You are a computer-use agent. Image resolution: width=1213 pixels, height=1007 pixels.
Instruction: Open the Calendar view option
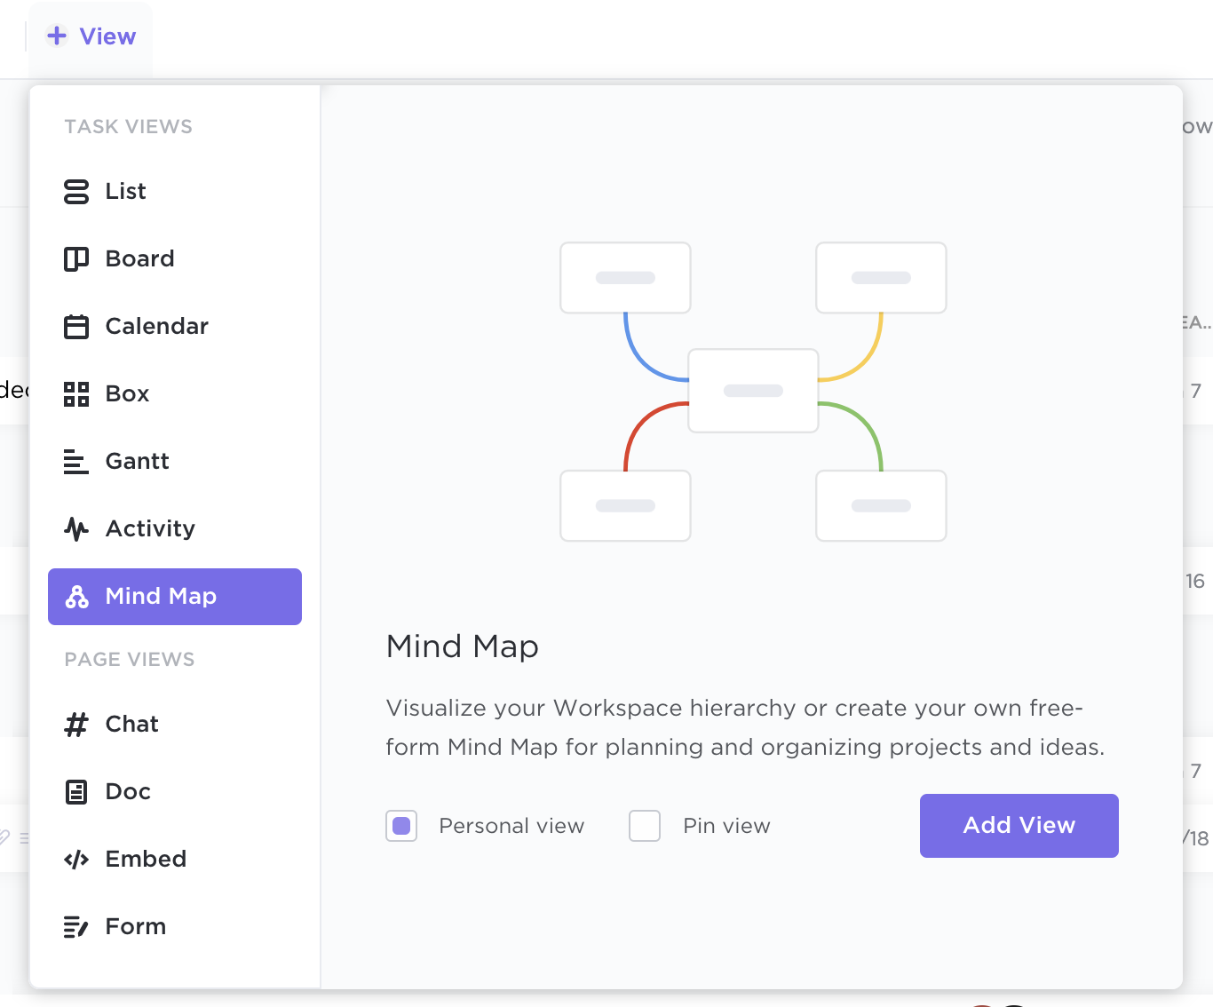pos(157,327)
